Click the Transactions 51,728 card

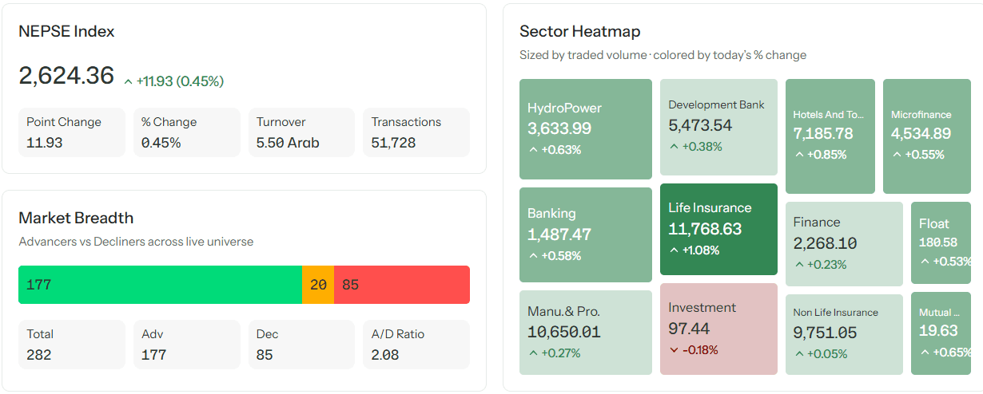click(x=416, y=132)
